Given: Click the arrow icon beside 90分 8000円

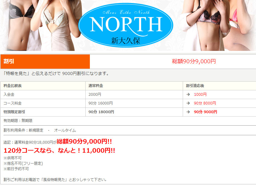Looking at the screenshot, I should coord(188,103).
